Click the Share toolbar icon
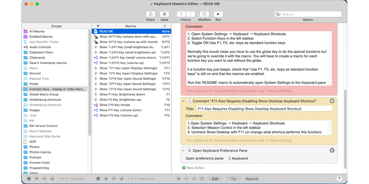369x184 pixels. point(150,14)
